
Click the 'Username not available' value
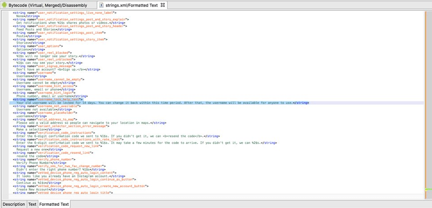click(x=36, y=109)
